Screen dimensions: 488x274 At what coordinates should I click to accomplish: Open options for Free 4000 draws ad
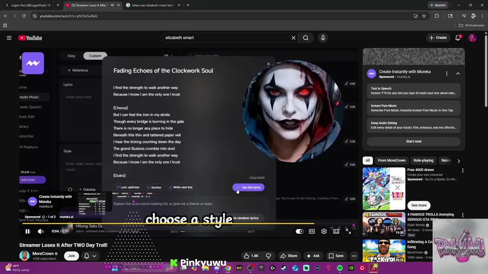(x=462, y=170)
